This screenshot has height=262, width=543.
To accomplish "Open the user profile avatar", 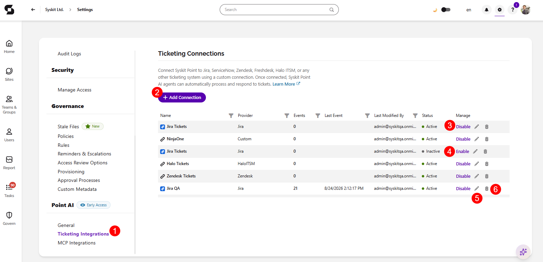I will pyautogui.click(x=526, y=10).
